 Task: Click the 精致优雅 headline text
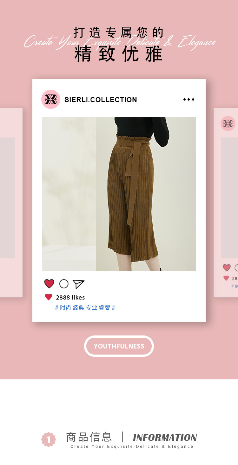119,54
